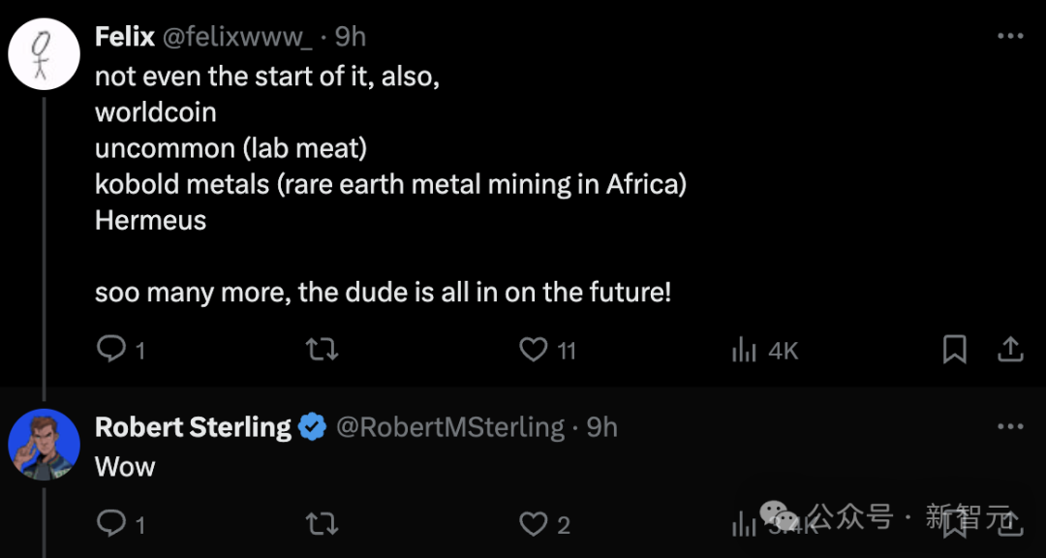Screen dimensions: 1046x558
Task: Open more options on Felix's tweet
Action: point(1010,37)
